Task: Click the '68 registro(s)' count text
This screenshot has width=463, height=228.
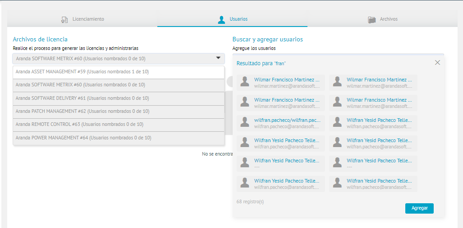Action: pyautogui.click(x=250, y=202)
